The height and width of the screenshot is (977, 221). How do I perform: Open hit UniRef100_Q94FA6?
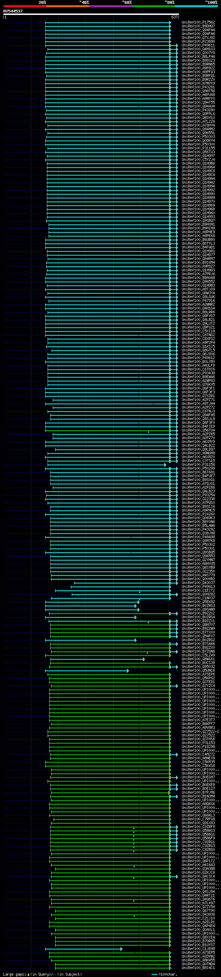[198, 34]
